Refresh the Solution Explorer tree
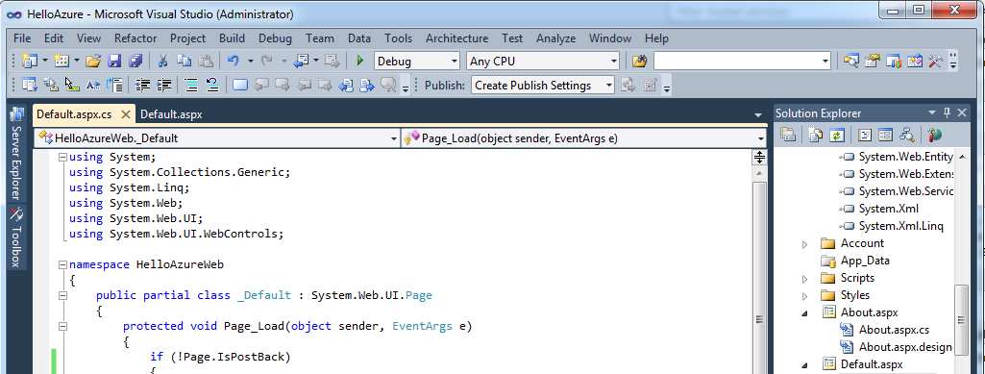985x374 pixels. [x=836, y=135]
